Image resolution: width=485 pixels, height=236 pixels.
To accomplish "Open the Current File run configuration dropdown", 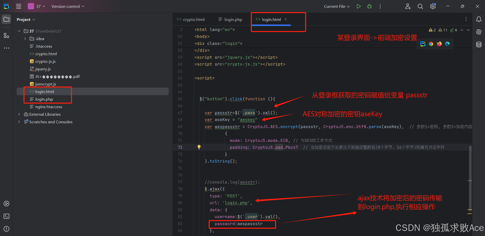I will (x=337, y=6).
